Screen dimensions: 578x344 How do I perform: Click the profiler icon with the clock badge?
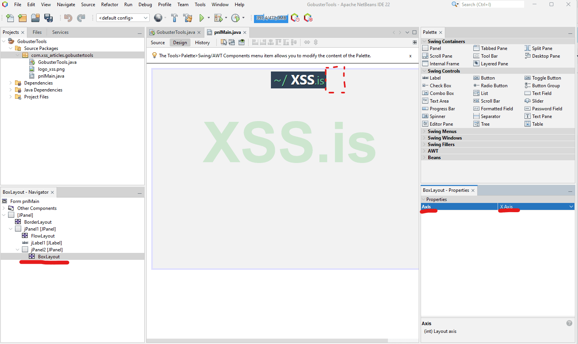coord(295,18)
